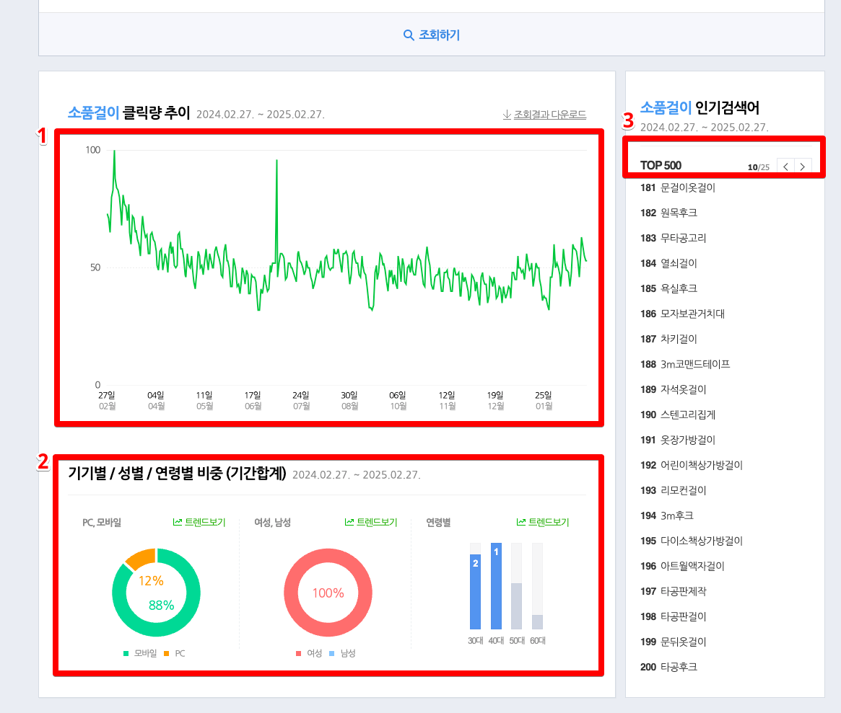Open 트렌드보기 chart icon for 여성, 남성
The image size is (841, 713).
[x=350, y=522]
